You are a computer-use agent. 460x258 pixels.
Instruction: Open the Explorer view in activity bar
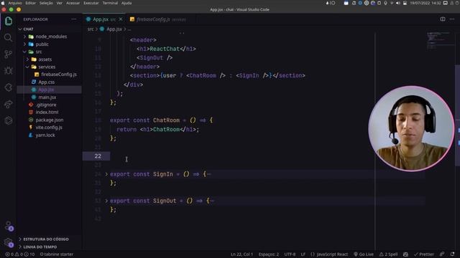point(8,21)
